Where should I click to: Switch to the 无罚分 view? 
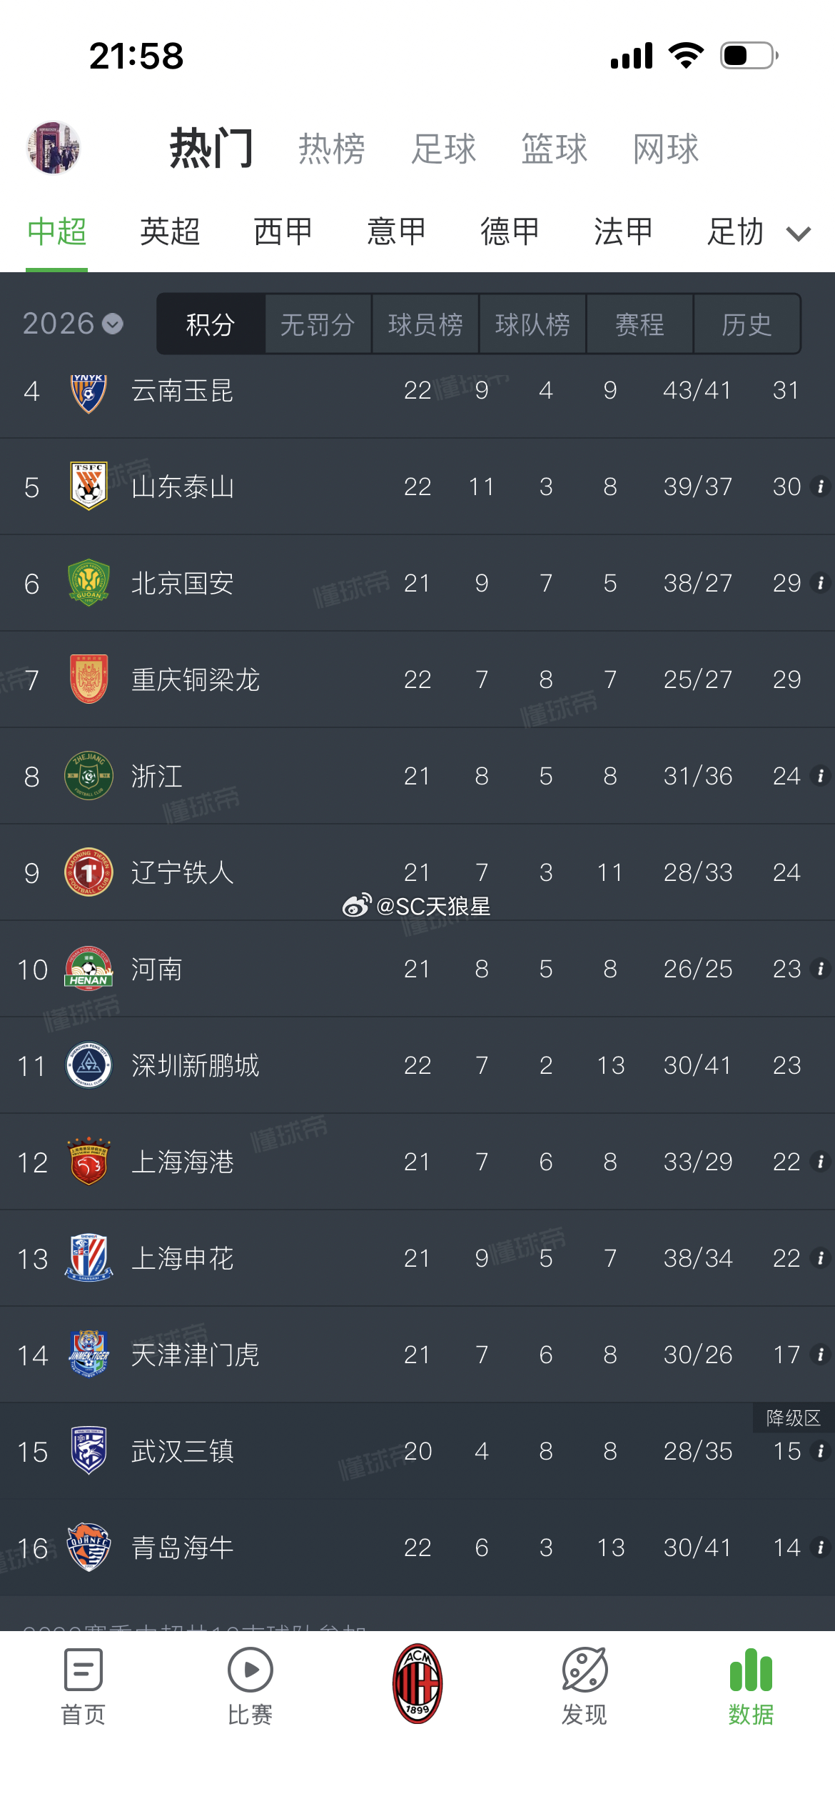318,324
